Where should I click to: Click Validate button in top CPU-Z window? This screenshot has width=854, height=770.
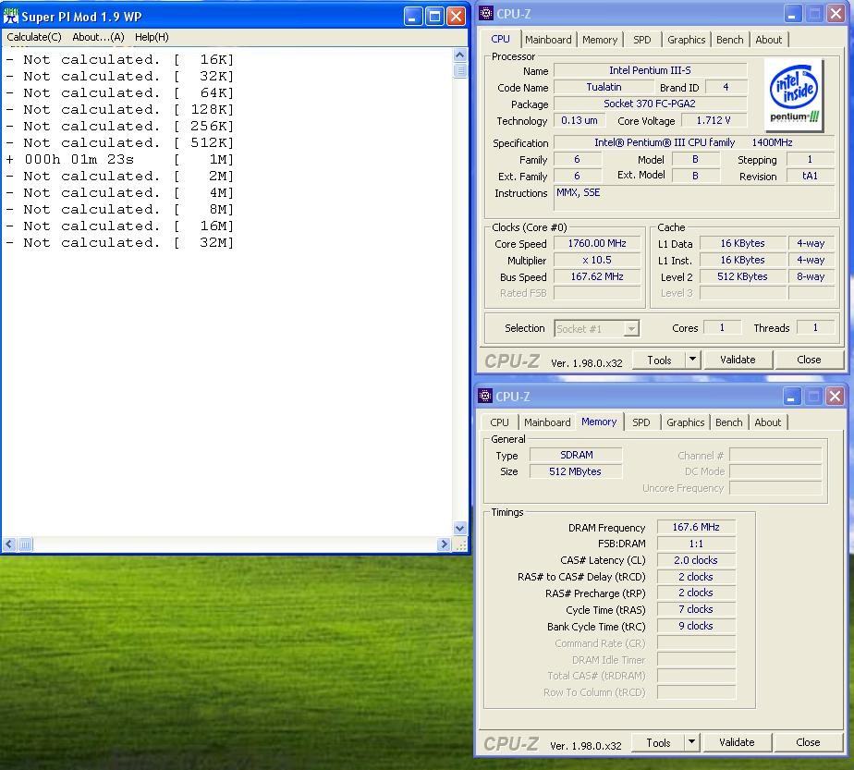point(738,360)
